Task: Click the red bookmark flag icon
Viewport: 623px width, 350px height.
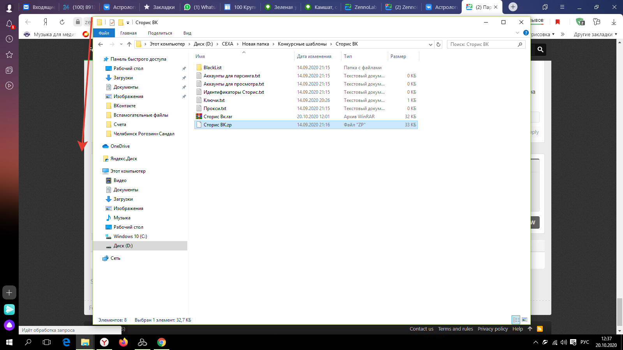Action: pos(558,22)
